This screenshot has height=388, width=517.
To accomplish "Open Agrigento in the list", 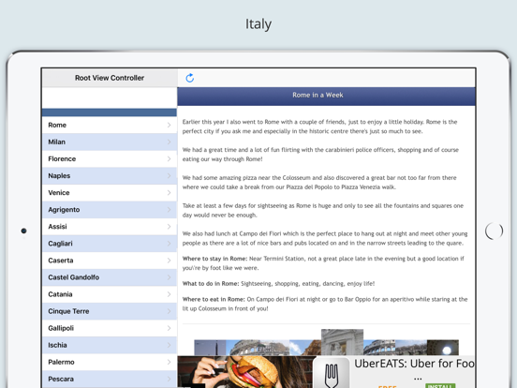I will click(110, 210).
